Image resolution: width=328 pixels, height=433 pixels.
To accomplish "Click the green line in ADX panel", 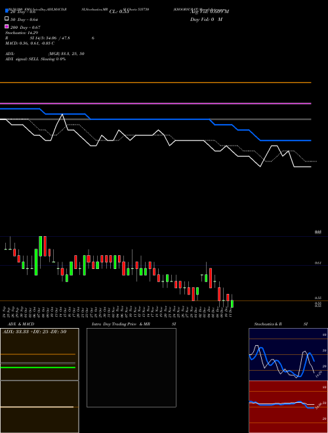I will click(38, 367).
